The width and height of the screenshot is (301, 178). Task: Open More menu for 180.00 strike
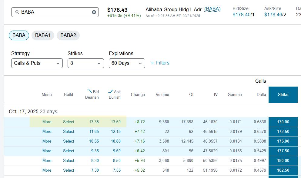coord(47,160)
